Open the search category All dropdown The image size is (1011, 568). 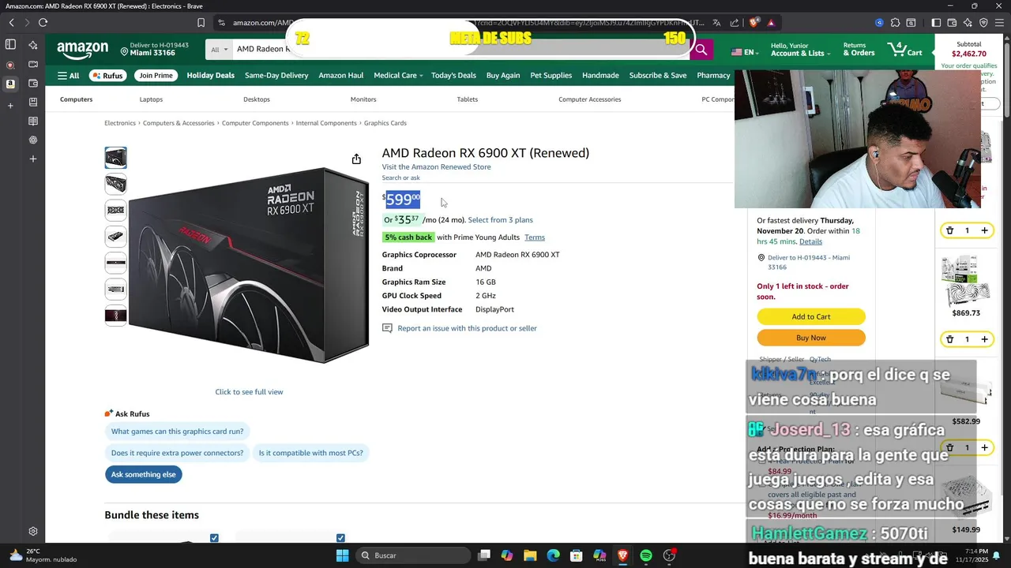coord(219,49)
